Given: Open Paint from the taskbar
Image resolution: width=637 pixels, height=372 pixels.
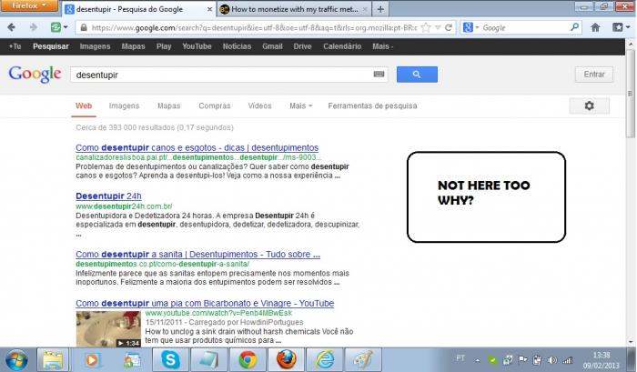Looking at the screenshot, I should 363,360.
